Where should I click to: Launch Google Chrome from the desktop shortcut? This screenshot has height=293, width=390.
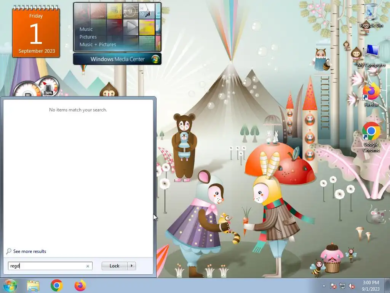[371, 137]
